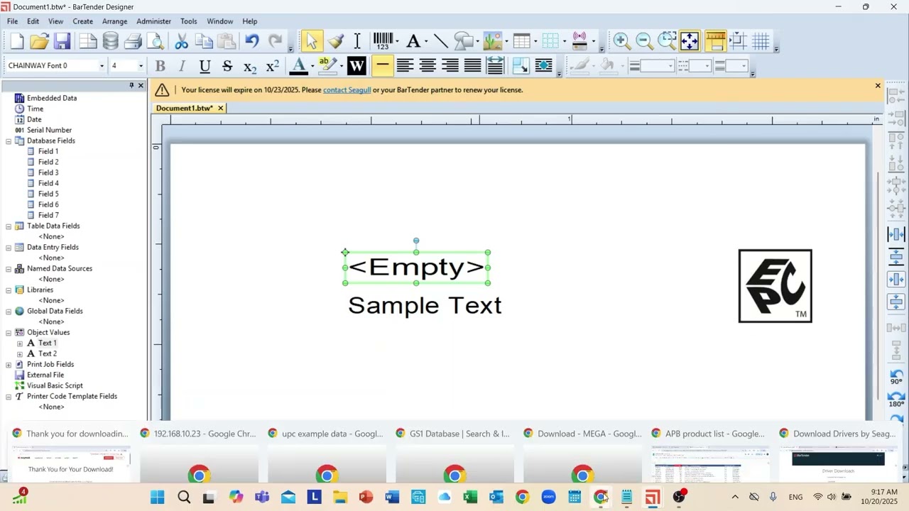The image size is (909, 511).
Task: Select the pointer selection tool
Action: tap(312, 41)
